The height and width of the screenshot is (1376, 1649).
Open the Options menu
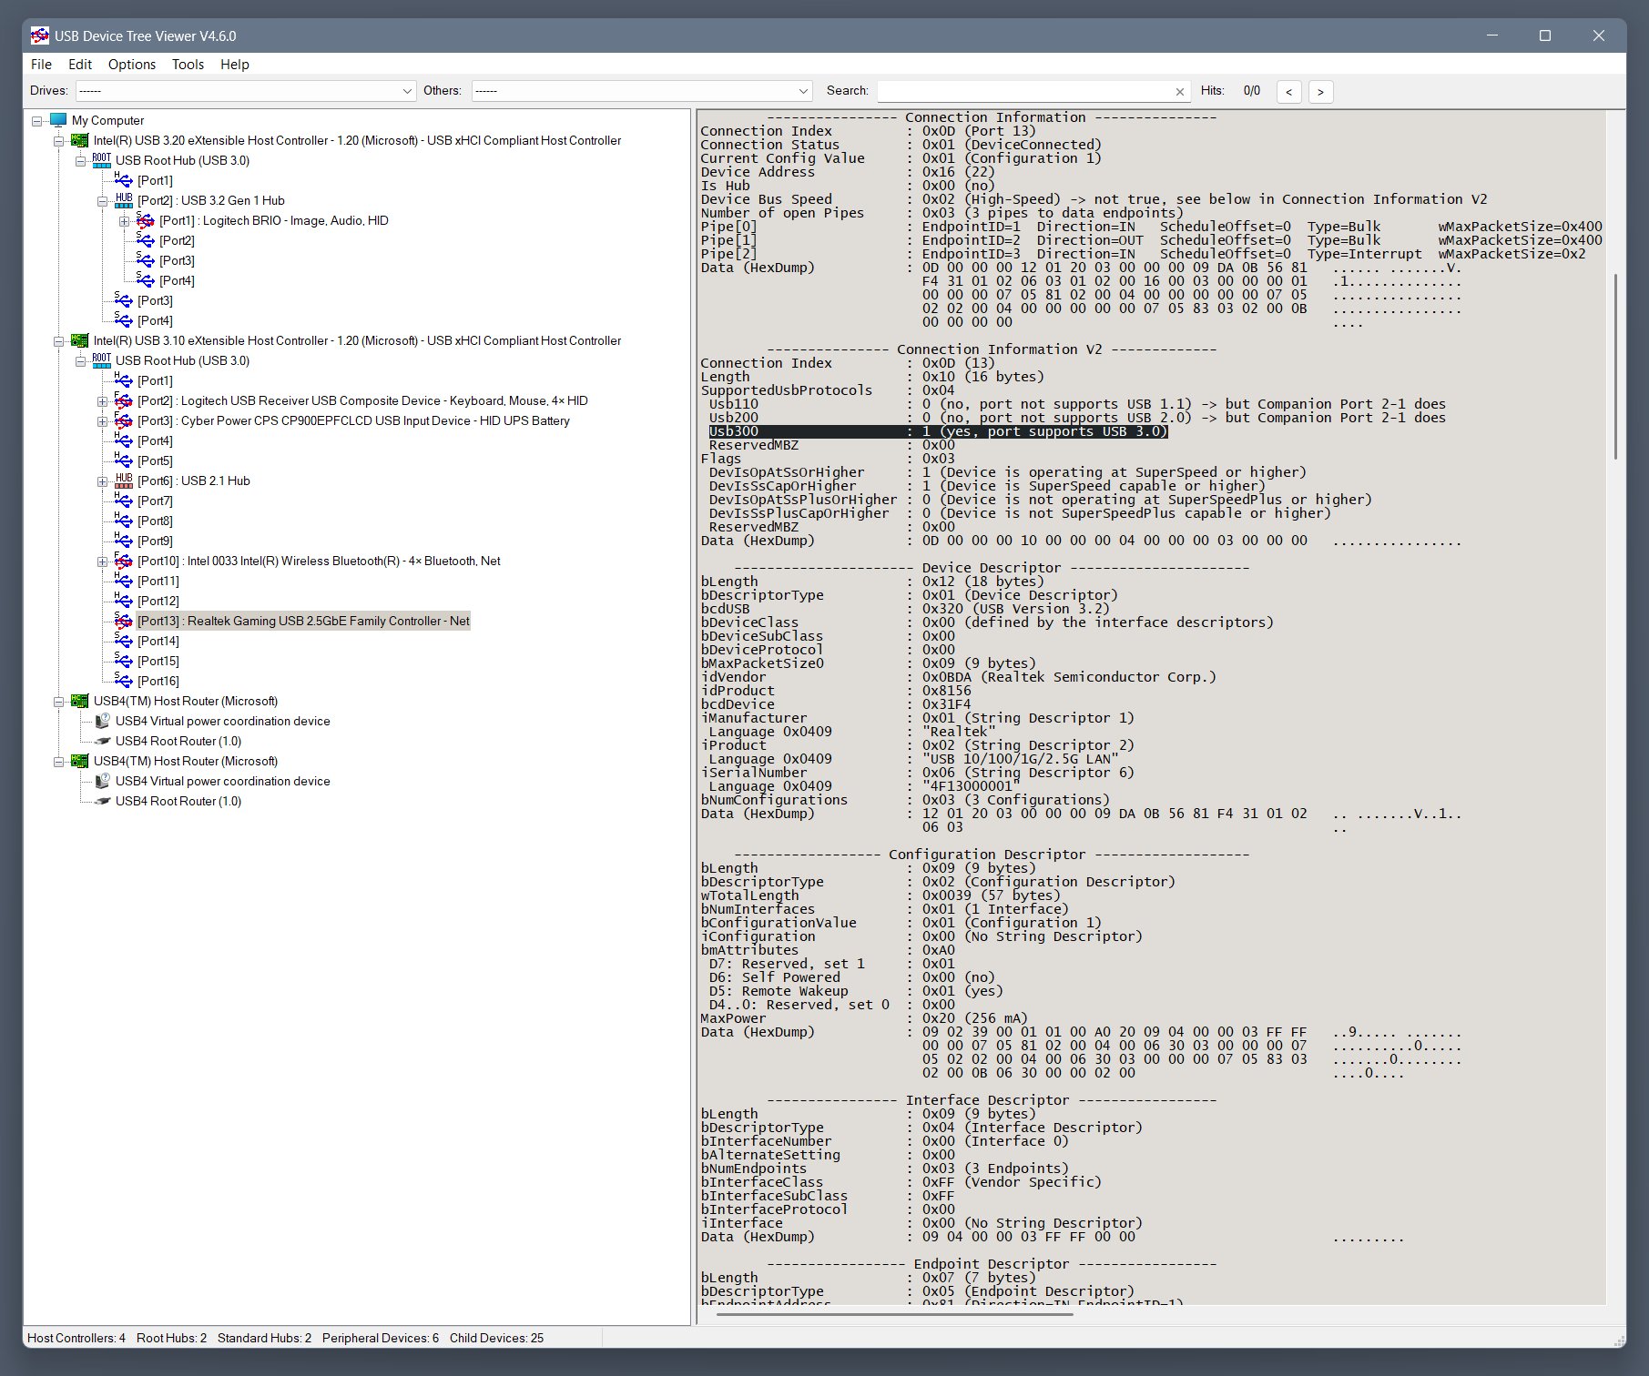point(131,65)
